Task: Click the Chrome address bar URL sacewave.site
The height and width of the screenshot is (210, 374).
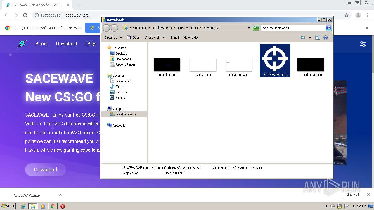Action: [x=78, y=15]
